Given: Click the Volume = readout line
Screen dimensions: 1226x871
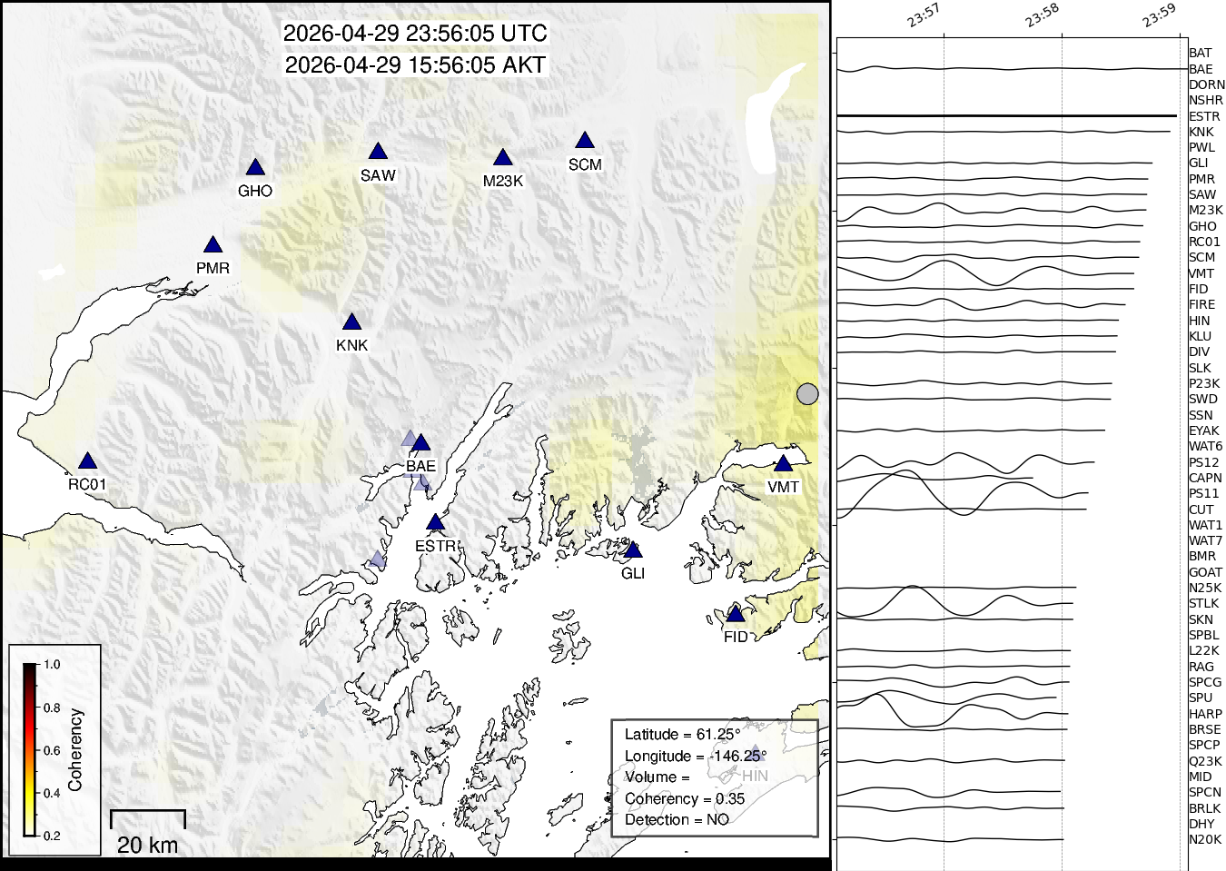Looking at the screenshot, I should 657,777.
